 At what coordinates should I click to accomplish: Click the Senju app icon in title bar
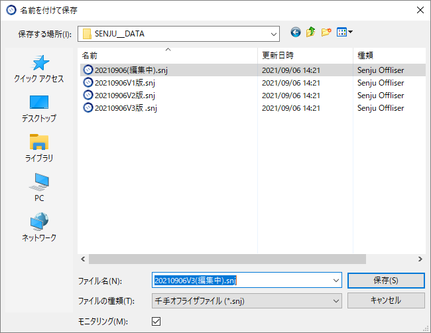click(11, 11)
